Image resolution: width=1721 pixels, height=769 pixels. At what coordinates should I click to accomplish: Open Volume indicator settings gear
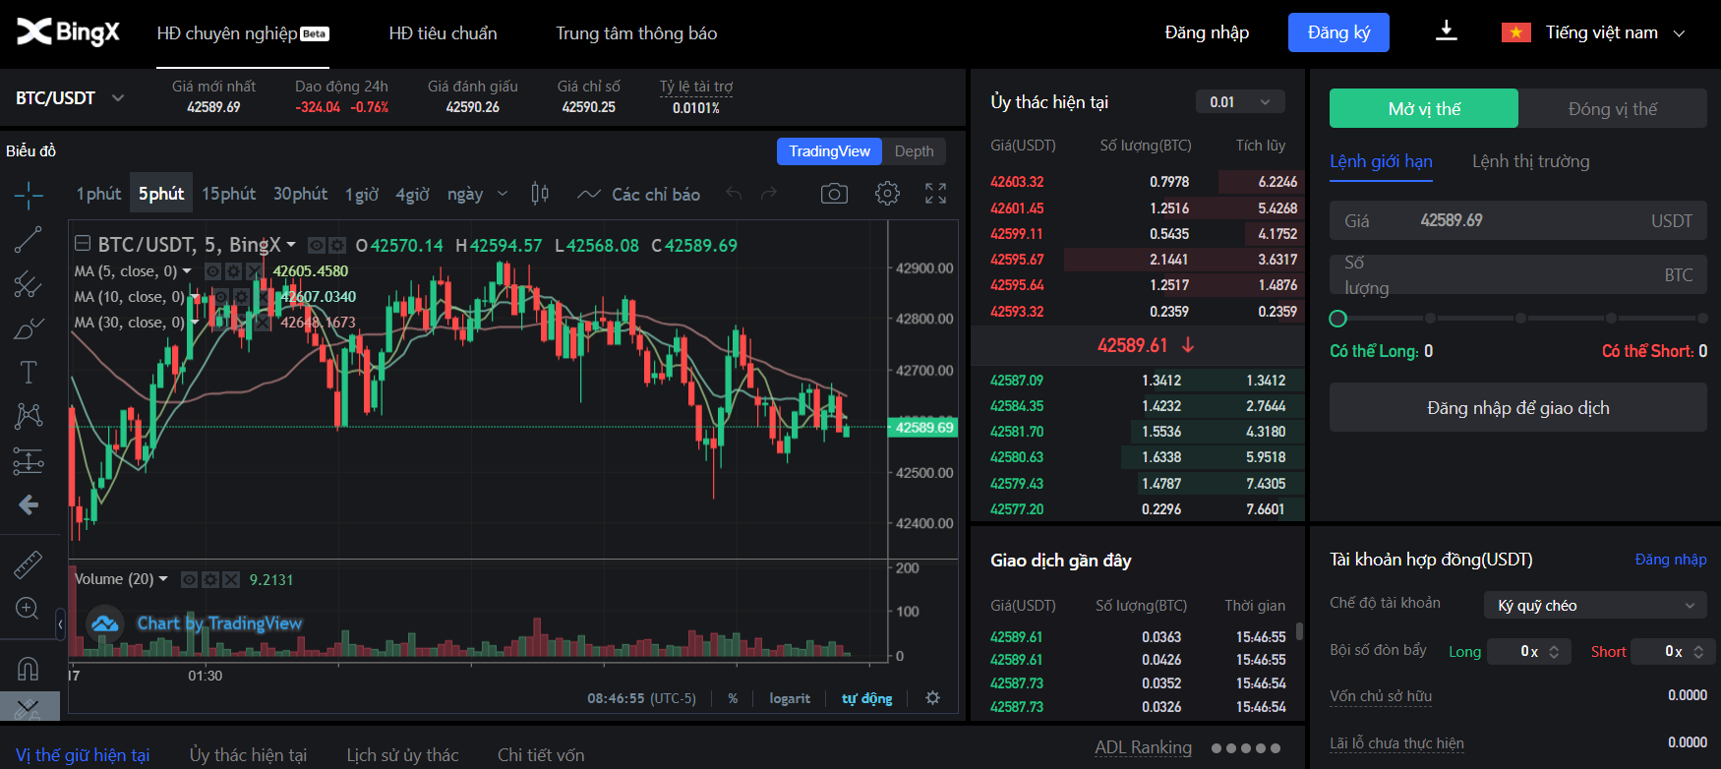point(210,580)
